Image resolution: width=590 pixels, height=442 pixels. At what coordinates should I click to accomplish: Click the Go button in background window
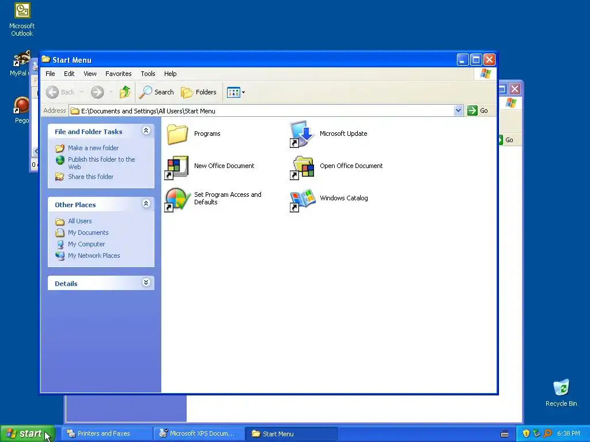pyautogui.click(x=506, y=140)
